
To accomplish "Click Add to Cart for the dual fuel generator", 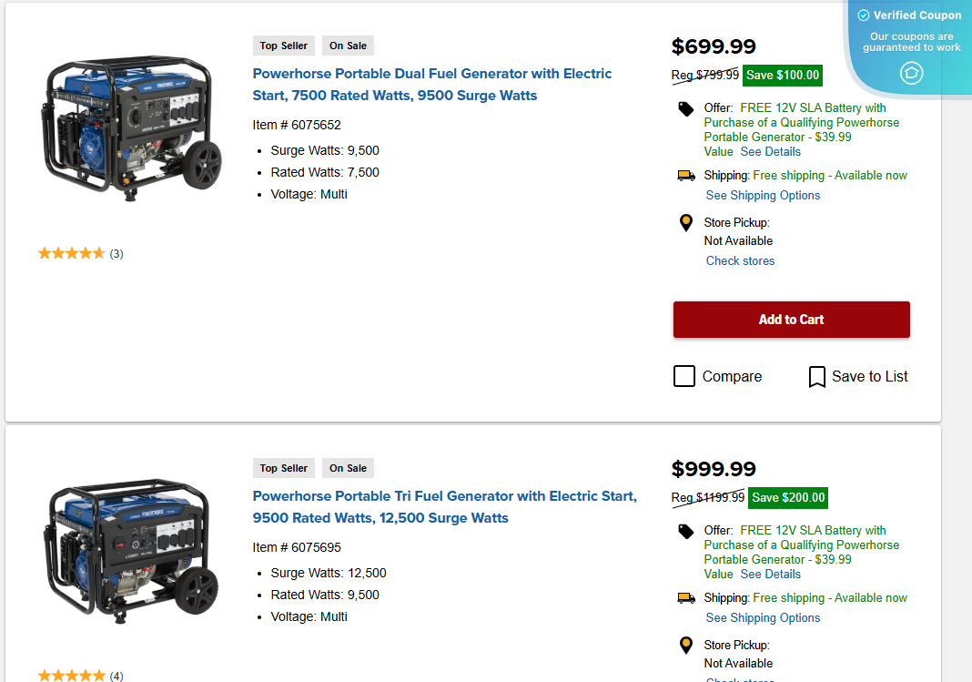I will pos(791,320).
